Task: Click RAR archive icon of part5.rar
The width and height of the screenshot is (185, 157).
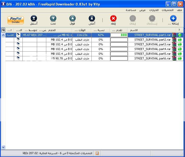Action: [x=174, y=54]
